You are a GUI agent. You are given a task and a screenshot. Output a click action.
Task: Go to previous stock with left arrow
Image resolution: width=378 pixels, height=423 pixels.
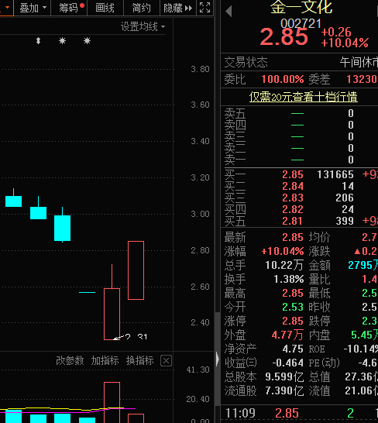pos(229,12)
